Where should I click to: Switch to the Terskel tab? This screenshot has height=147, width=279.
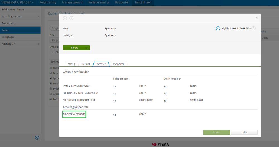coord(86,64)
